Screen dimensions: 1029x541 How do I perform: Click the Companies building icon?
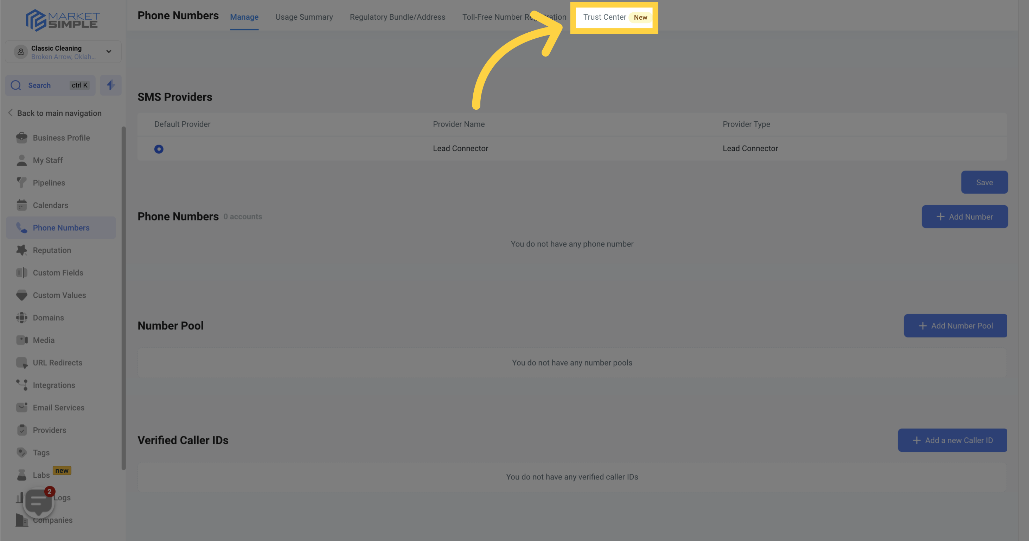point(21,520)
